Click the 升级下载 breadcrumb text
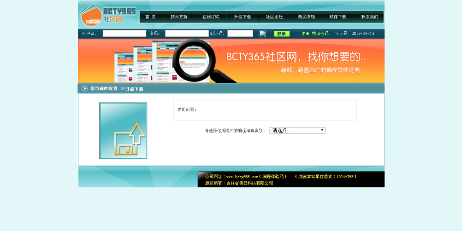Screen dimensions: 462x231 coord(134,89)
